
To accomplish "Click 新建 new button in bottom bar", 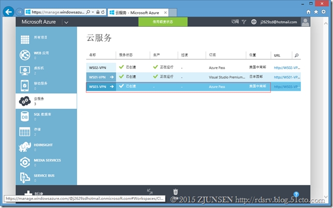I will (x=34, y=193).
